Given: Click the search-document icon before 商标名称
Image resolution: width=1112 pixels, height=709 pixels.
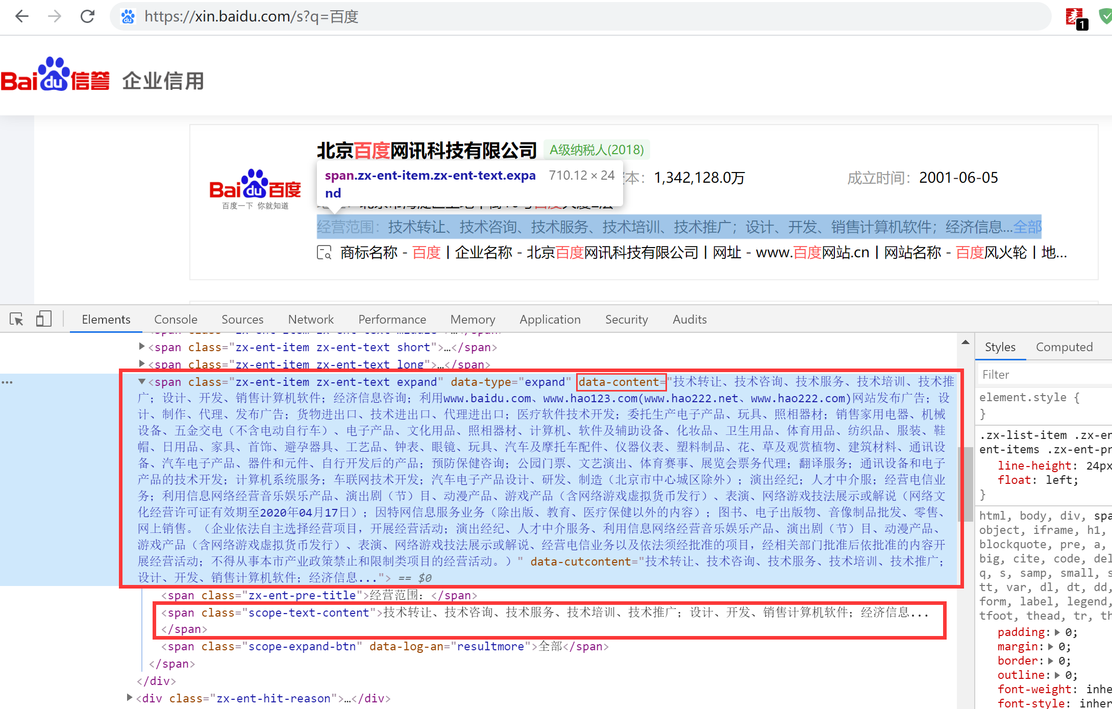Looking at the screenshot, I should tap(324, 253).
